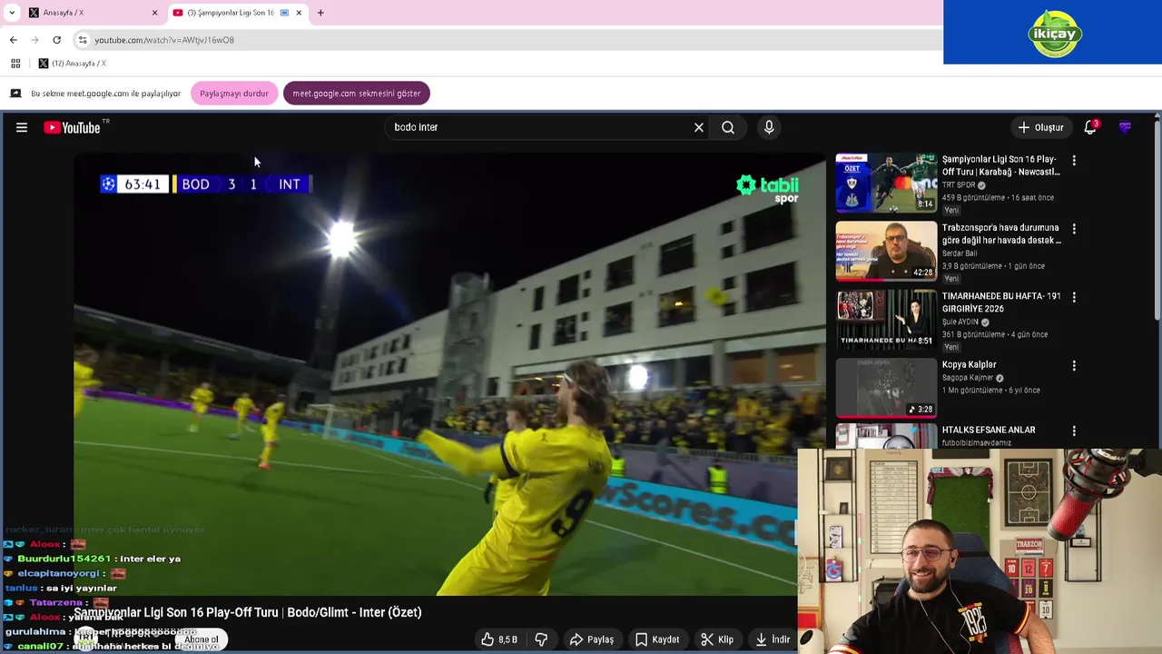Visit the TRT SPOR channel link
1162x654 pixels.
[x=959, y=185]
